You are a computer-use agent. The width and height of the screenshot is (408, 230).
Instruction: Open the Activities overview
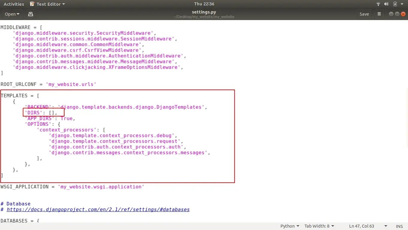pos(14,4)
